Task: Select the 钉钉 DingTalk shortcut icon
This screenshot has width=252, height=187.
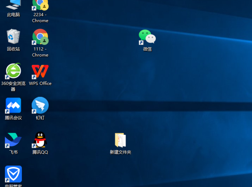Action: [40, 105]
